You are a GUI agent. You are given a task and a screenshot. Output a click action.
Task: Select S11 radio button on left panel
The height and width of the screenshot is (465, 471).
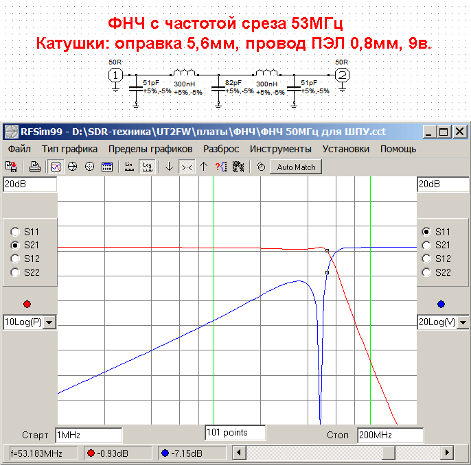(15, 232)
